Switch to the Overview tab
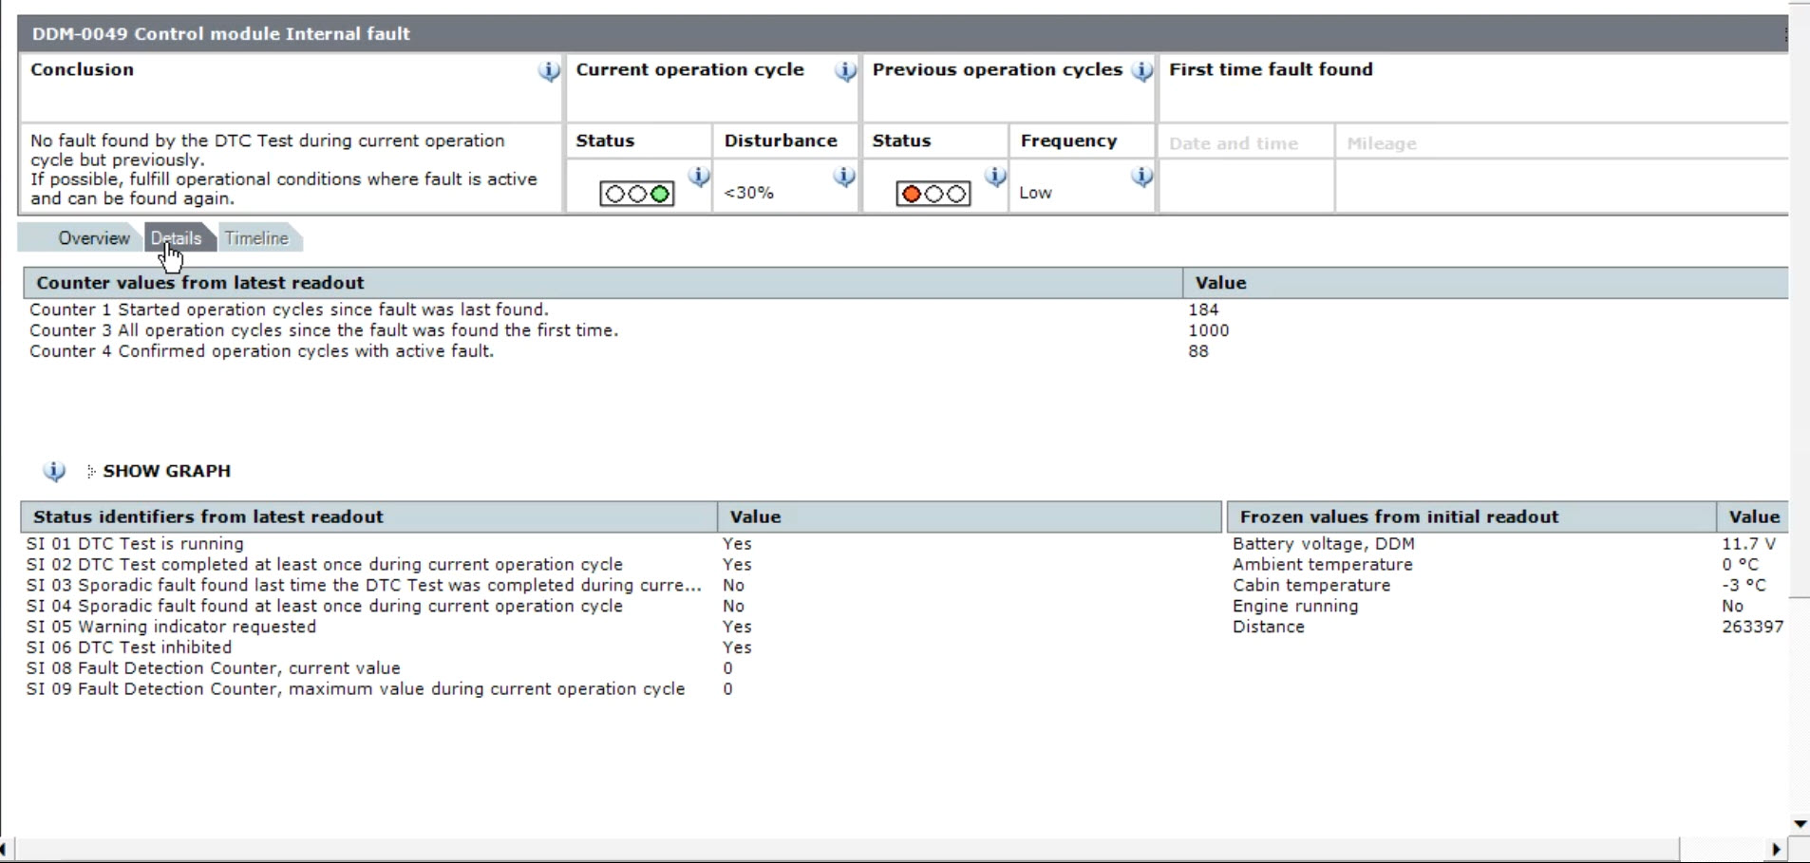The image size is (1810, 863). pyautogui.click(x=93, y=238)
